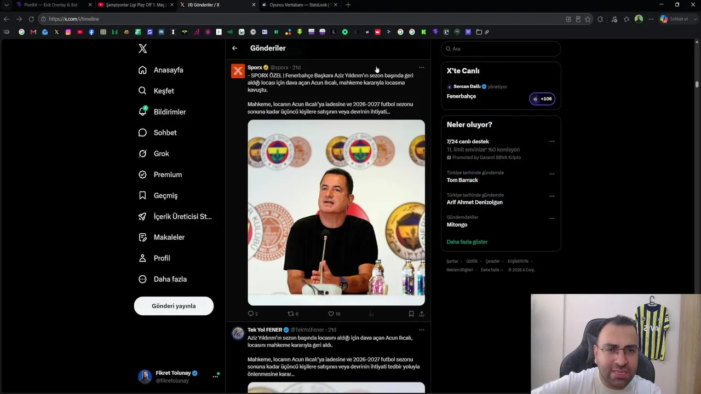Click the Gönderi yayınla button
Screen dimensions: 701x394
click(174, 306)
